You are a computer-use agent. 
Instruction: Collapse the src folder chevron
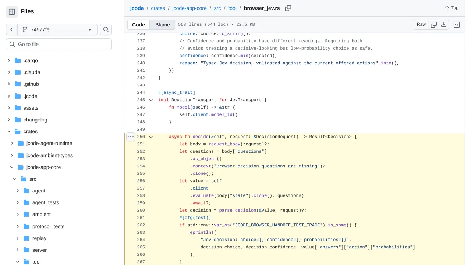[15, 179]
